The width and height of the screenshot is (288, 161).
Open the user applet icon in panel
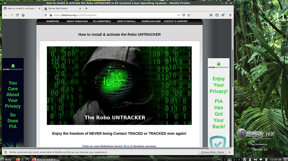point(250,159)
